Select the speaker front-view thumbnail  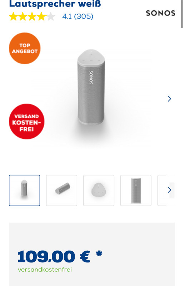[x=136, y=191]
